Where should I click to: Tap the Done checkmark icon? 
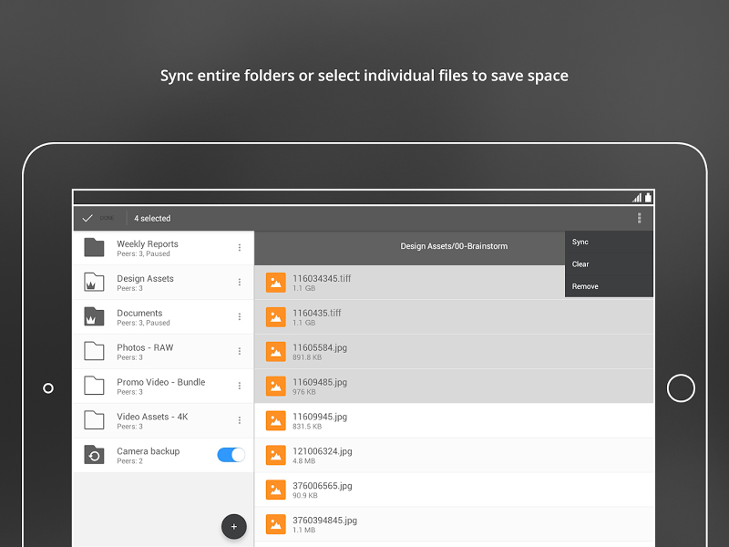click(87, 218)
